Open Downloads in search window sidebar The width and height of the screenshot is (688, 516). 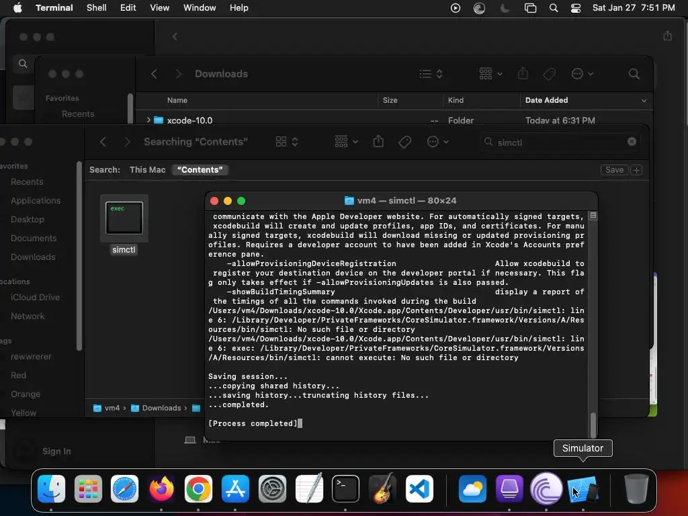(33, 257)
